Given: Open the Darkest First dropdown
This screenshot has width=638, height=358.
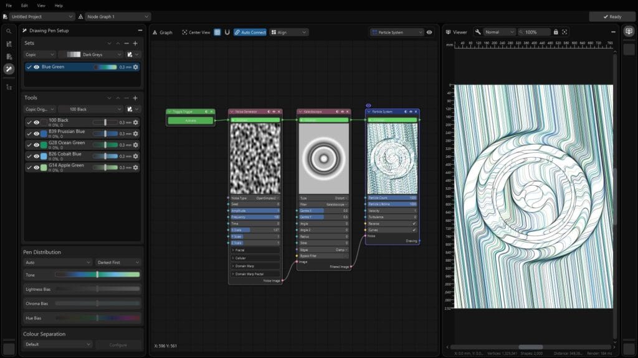Looking at the screenshot, I should tap(118, 263).
